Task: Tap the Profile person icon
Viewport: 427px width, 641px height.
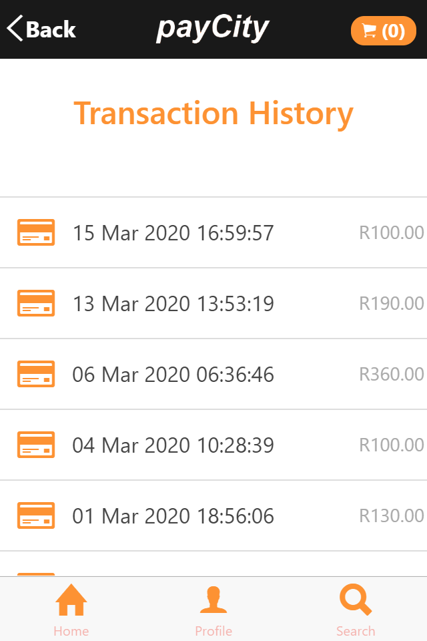Action: click(x=213, y=600)
